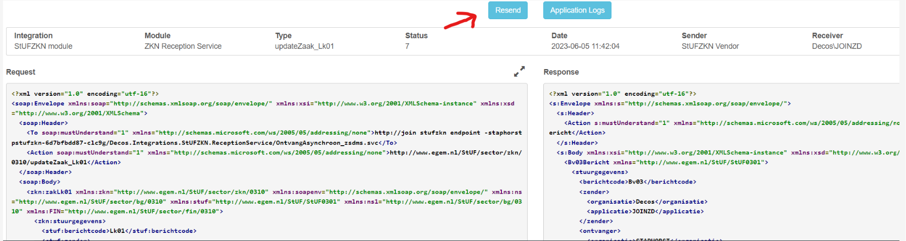This screenshot has width=906, height=241.
Task: Click the Request section heading
Action: coord(21,72)
